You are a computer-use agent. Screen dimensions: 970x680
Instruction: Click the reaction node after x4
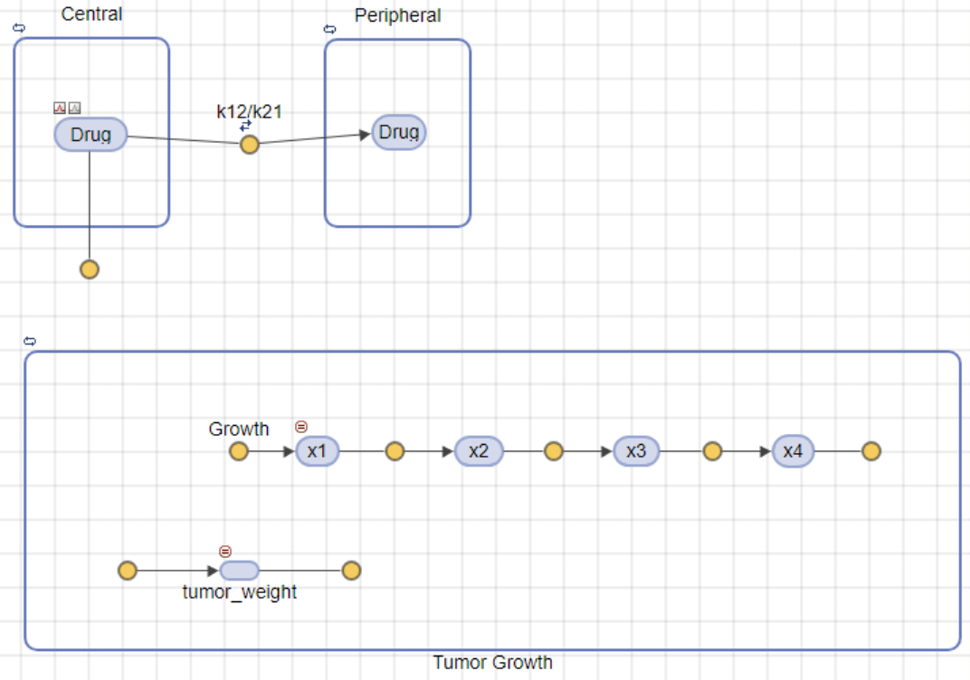pos(871,451)
